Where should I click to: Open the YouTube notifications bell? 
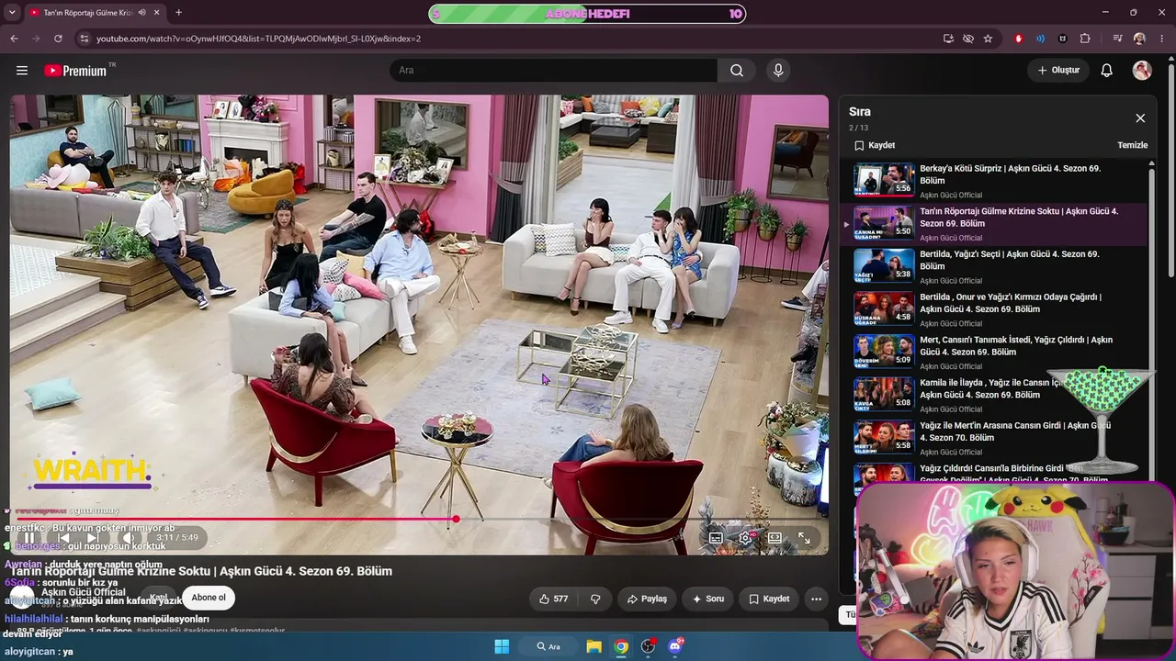1107,71
